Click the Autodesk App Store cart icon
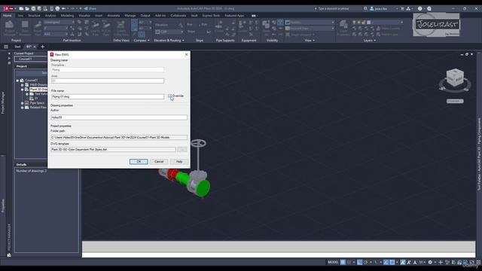Viewport: 482px width, 271px height. coord(402,8)
